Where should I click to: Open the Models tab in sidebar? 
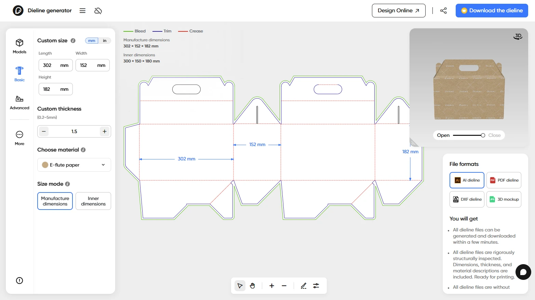coord(19,46)
